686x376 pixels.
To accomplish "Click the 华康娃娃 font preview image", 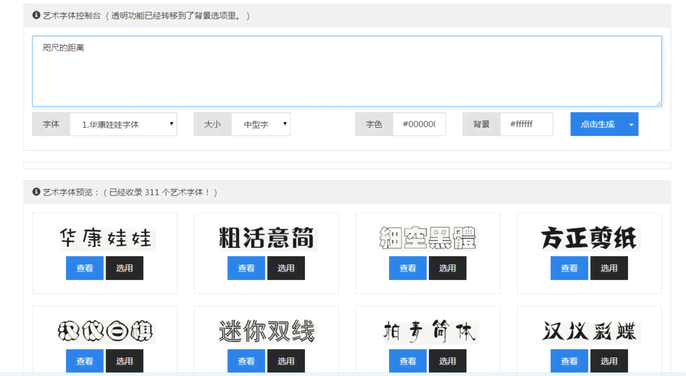I will point(106,238).
